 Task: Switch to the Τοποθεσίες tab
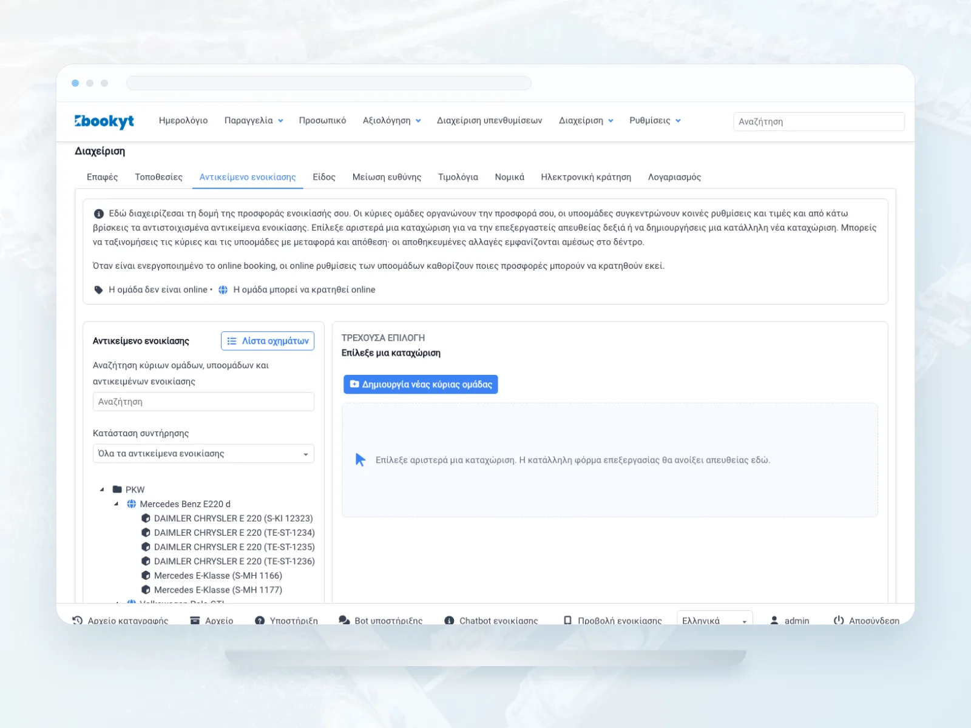point(158,177)
